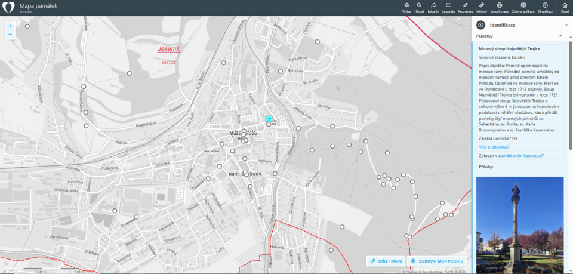The width and height of the screenshot is (573, 274).
Task: Open the Vrstvy layers tool
Action: [406, 7]
